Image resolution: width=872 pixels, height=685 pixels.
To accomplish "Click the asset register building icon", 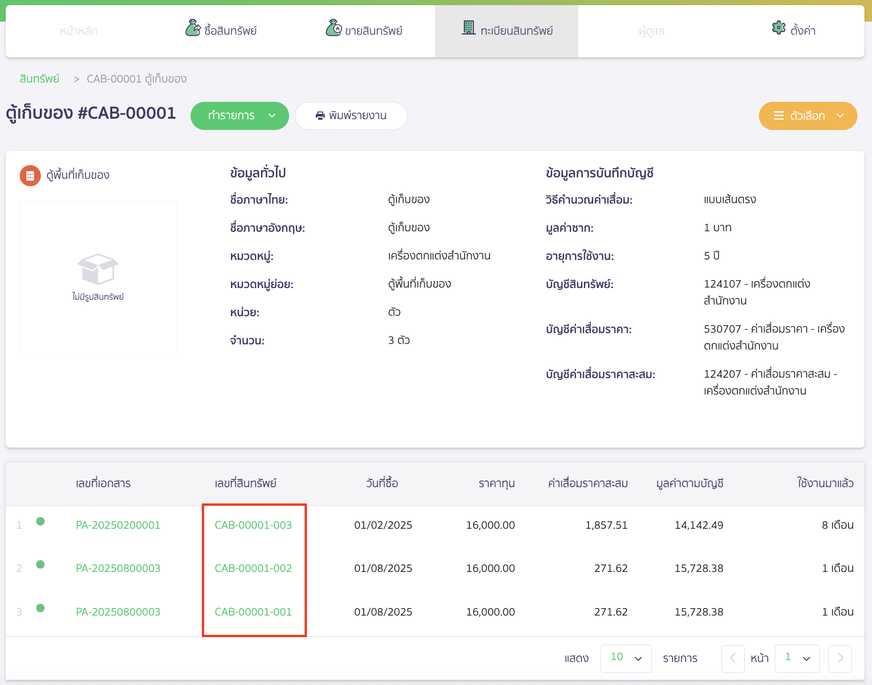I will [x=468, y=28].
